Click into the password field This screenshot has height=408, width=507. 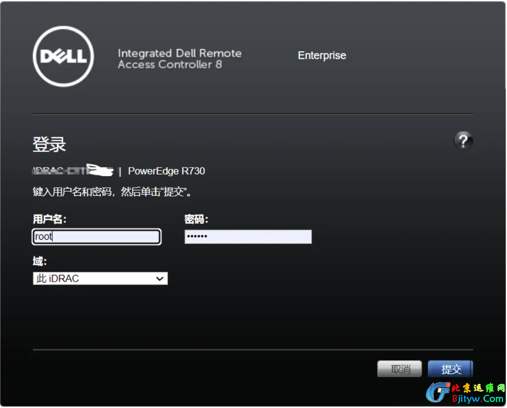pos(248,236)
